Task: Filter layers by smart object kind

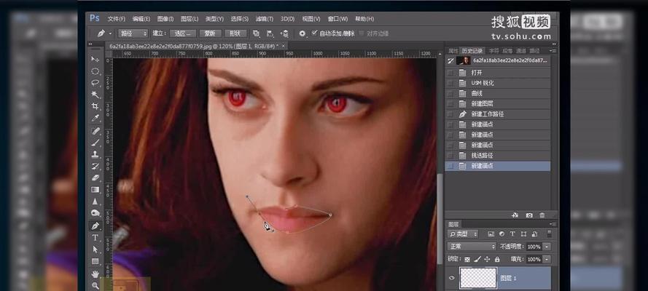Action: point(534,234)
